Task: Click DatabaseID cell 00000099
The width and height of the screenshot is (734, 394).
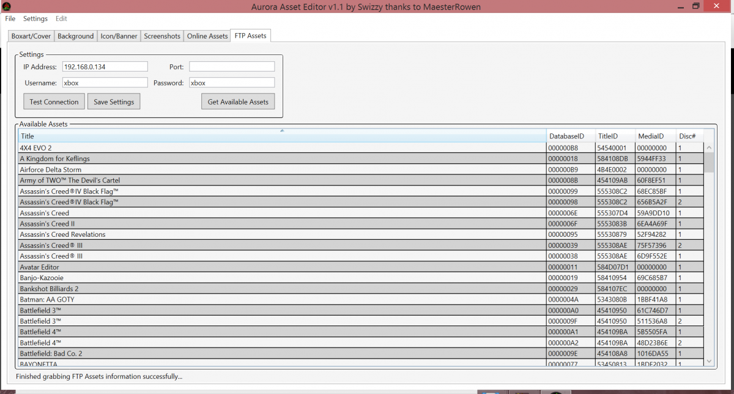Action: [571, 191]
